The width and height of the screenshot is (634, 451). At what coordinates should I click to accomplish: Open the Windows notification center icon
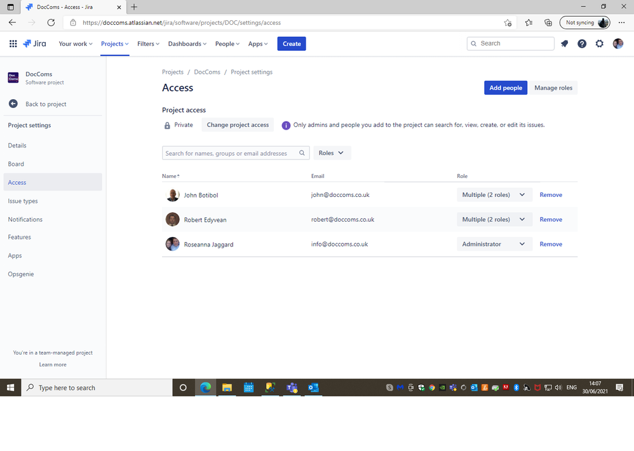click(x=619, y=387)
